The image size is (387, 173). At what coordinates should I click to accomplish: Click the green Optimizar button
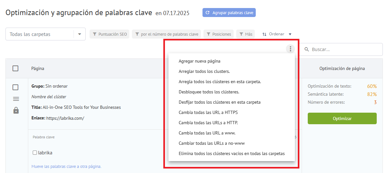coord(342,118)
